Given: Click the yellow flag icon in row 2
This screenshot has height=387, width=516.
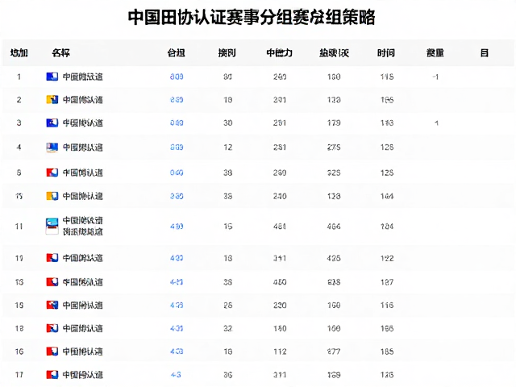Looking at the screenshot, I should pyautogui.click(x=52, y=100).
